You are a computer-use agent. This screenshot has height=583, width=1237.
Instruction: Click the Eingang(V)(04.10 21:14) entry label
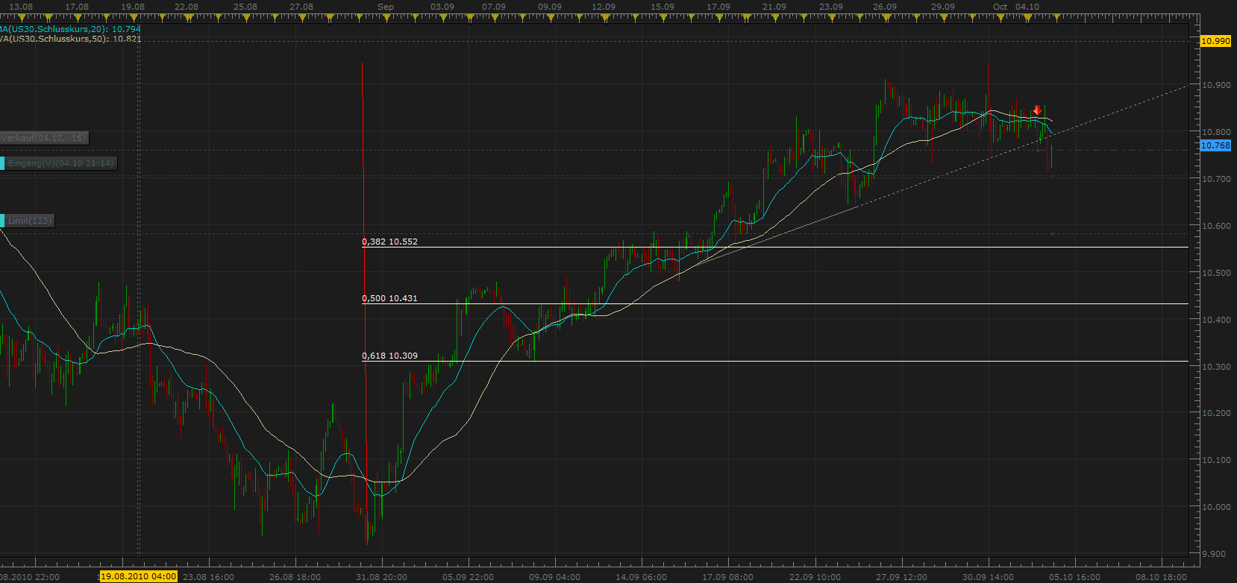coord(60,163)
